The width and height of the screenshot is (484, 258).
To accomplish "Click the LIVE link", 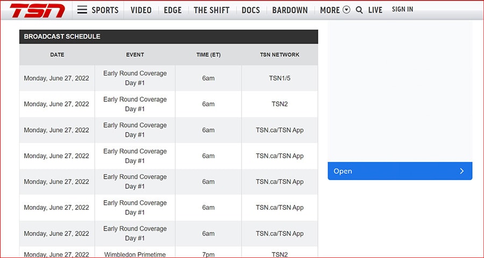I will pos(375,10).
